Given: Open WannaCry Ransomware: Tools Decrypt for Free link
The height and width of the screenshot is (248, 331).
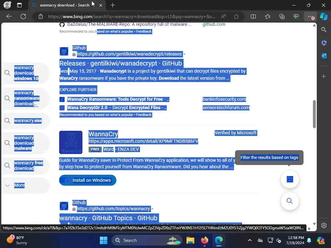Looking at the screenshot, I should click(118, 99).
